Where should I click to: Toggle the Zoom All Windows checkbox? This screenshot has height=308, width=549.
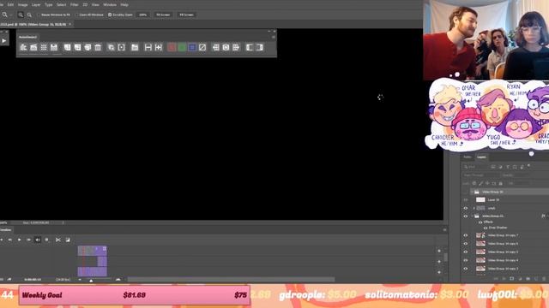click(76, 15)
